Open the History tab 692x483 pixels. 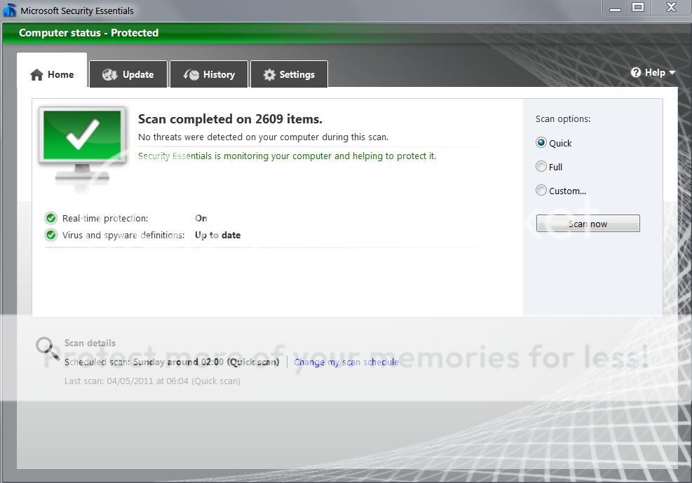click(209, 74)
